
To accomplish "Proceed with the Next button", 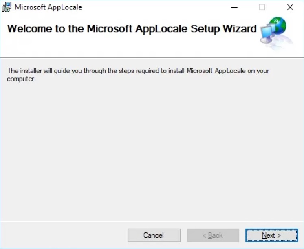I will click(271, 235).
